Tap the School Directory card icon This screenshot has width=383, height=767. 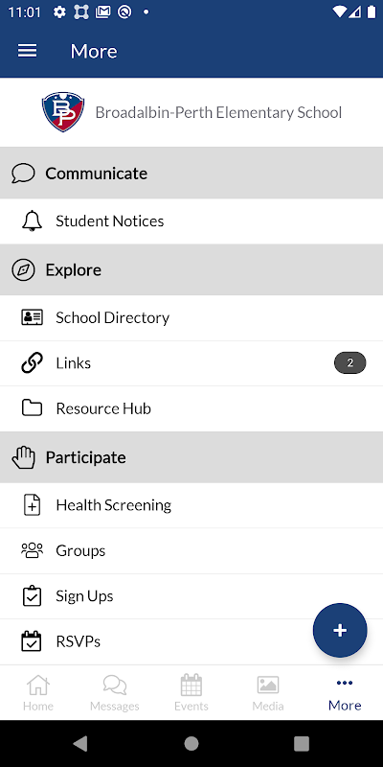[x=32, y=317]
